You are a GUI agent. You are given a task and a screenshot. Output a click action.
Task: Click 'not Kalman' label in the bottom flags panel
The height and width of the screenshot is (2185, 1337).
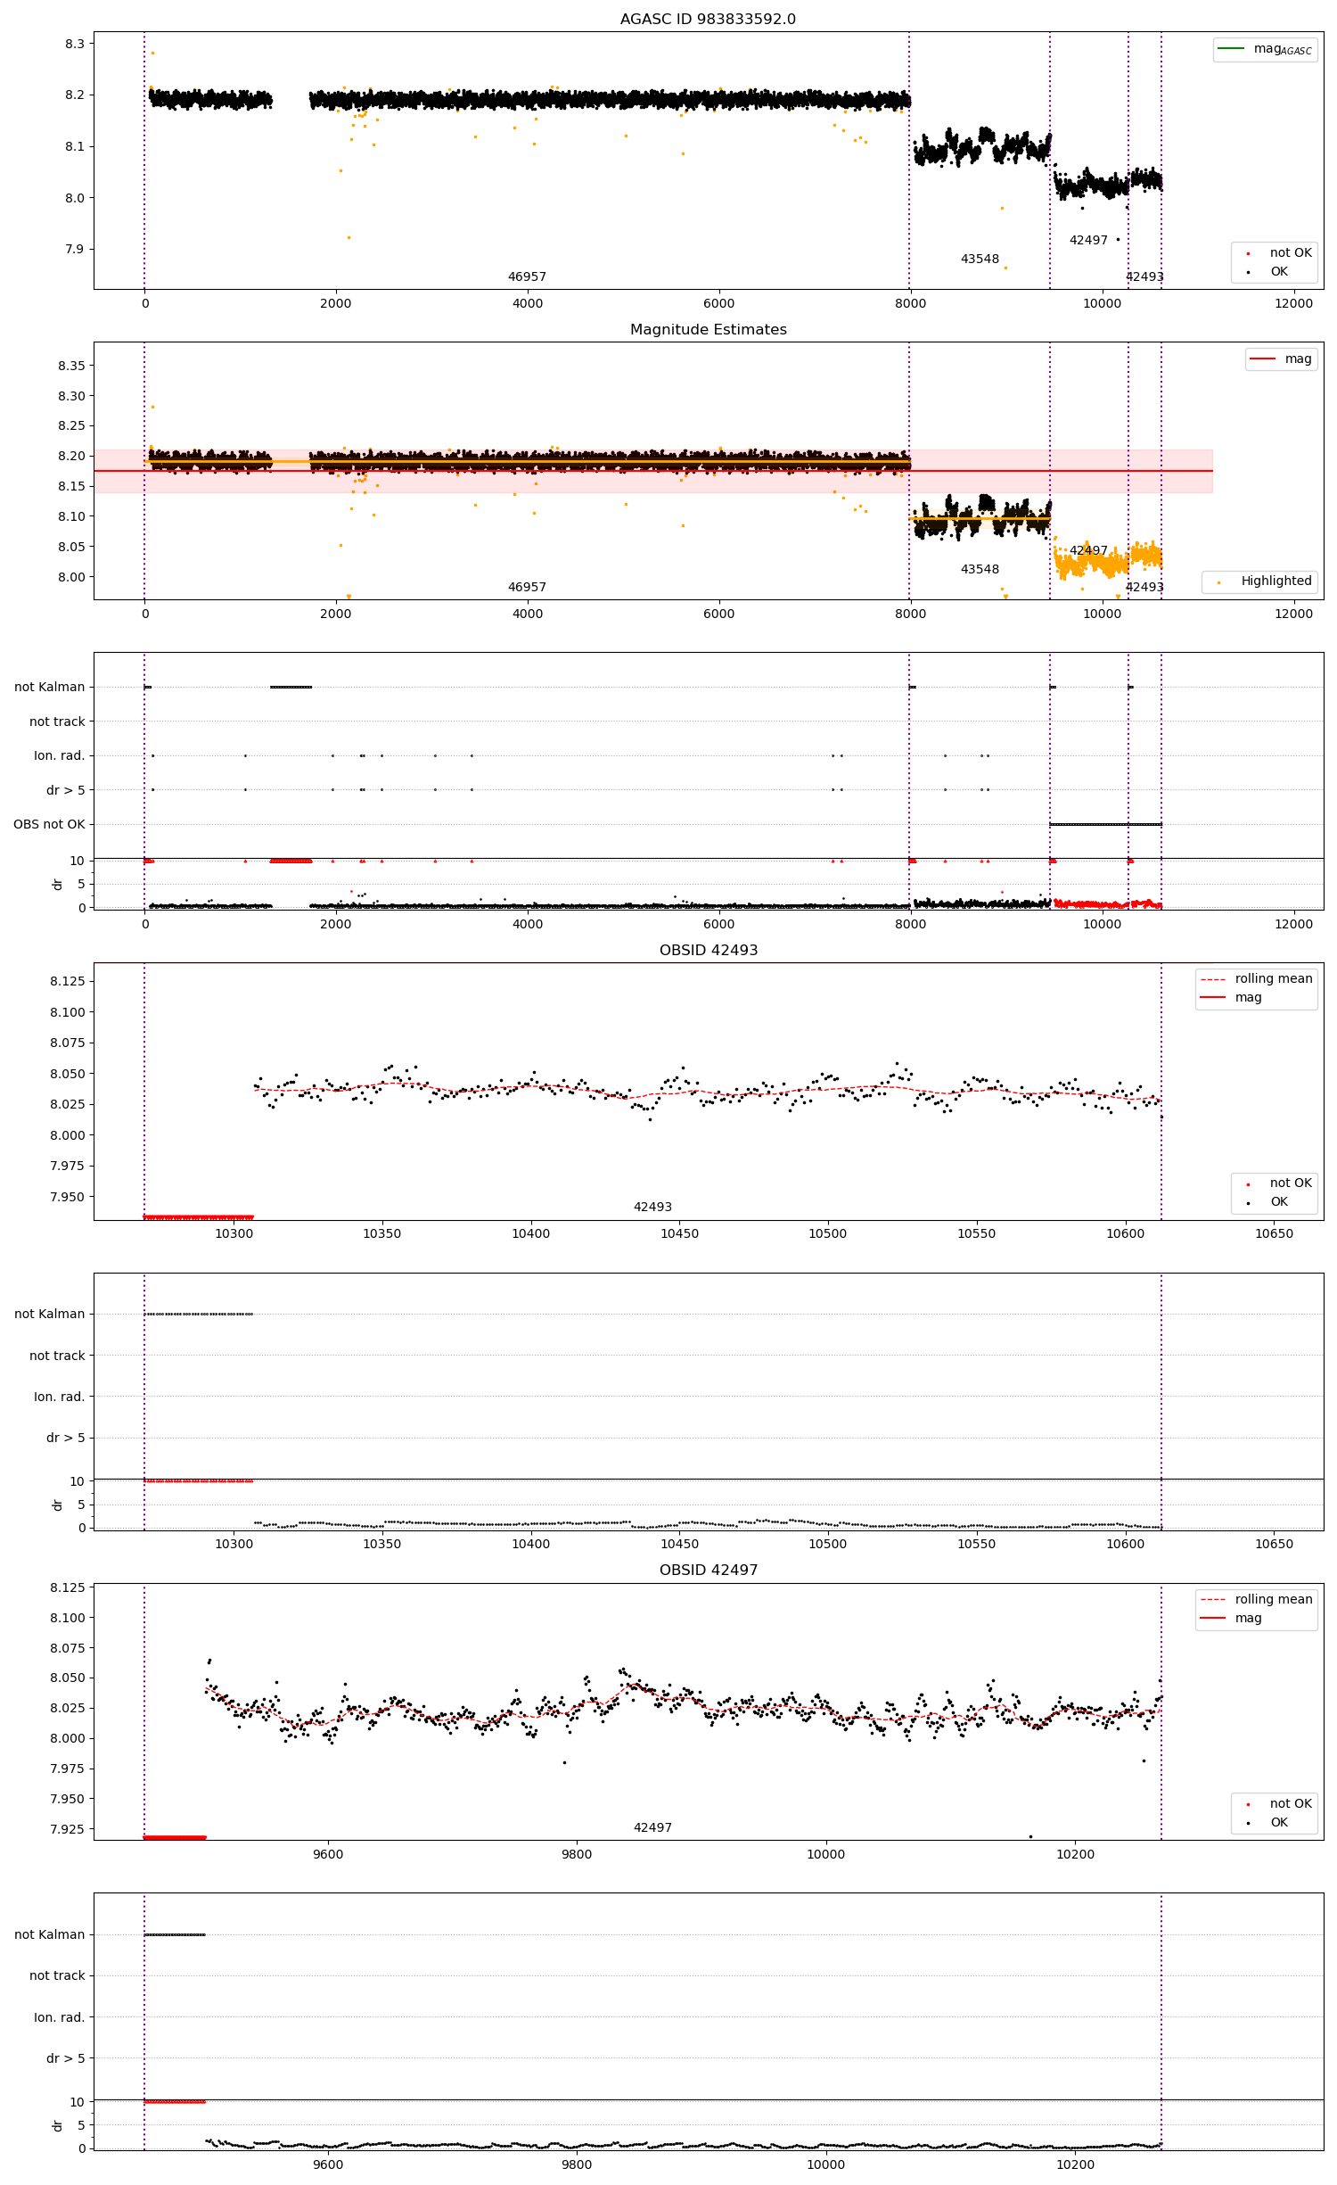click(x=50, y=1934)
